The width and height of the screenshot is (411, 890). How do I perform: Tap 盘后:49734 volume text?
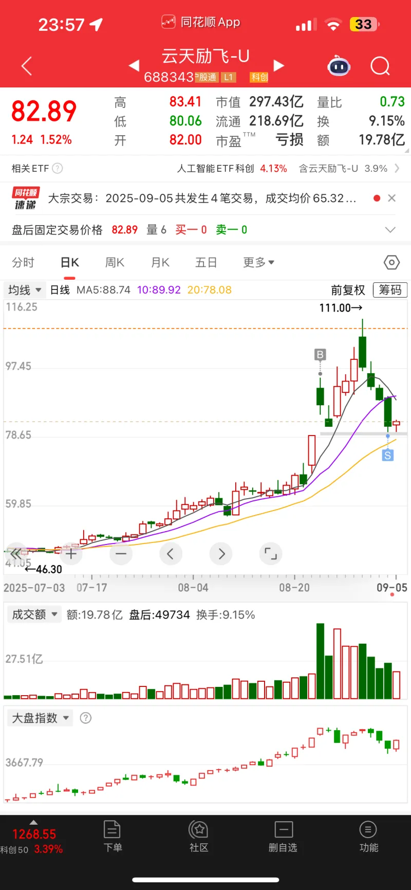pos(159,614)
